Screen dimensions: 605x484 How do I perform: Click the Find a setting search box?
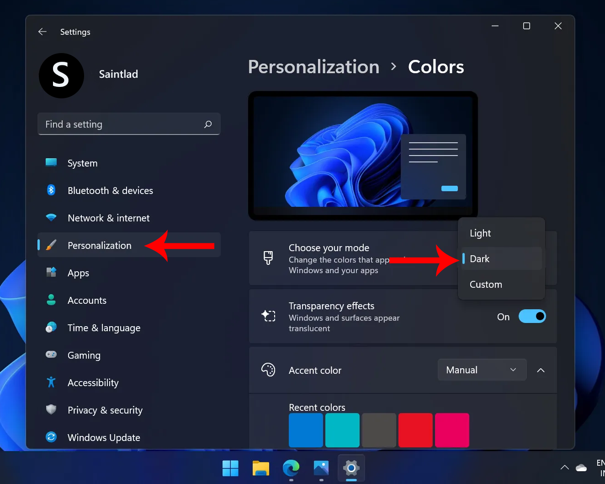(129, 124)
